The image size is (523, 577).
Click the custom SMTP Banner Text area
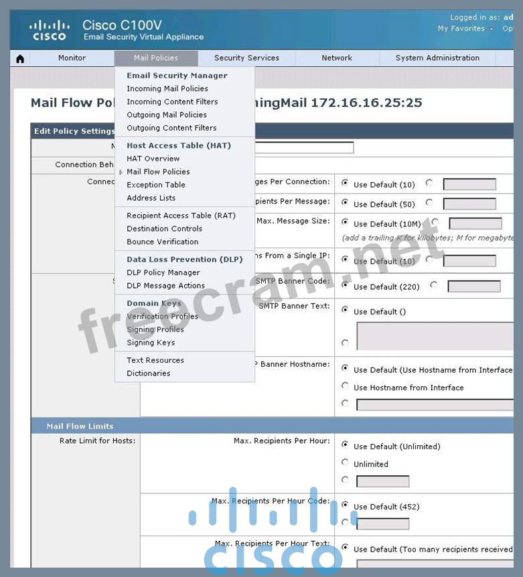click(435, 336)
